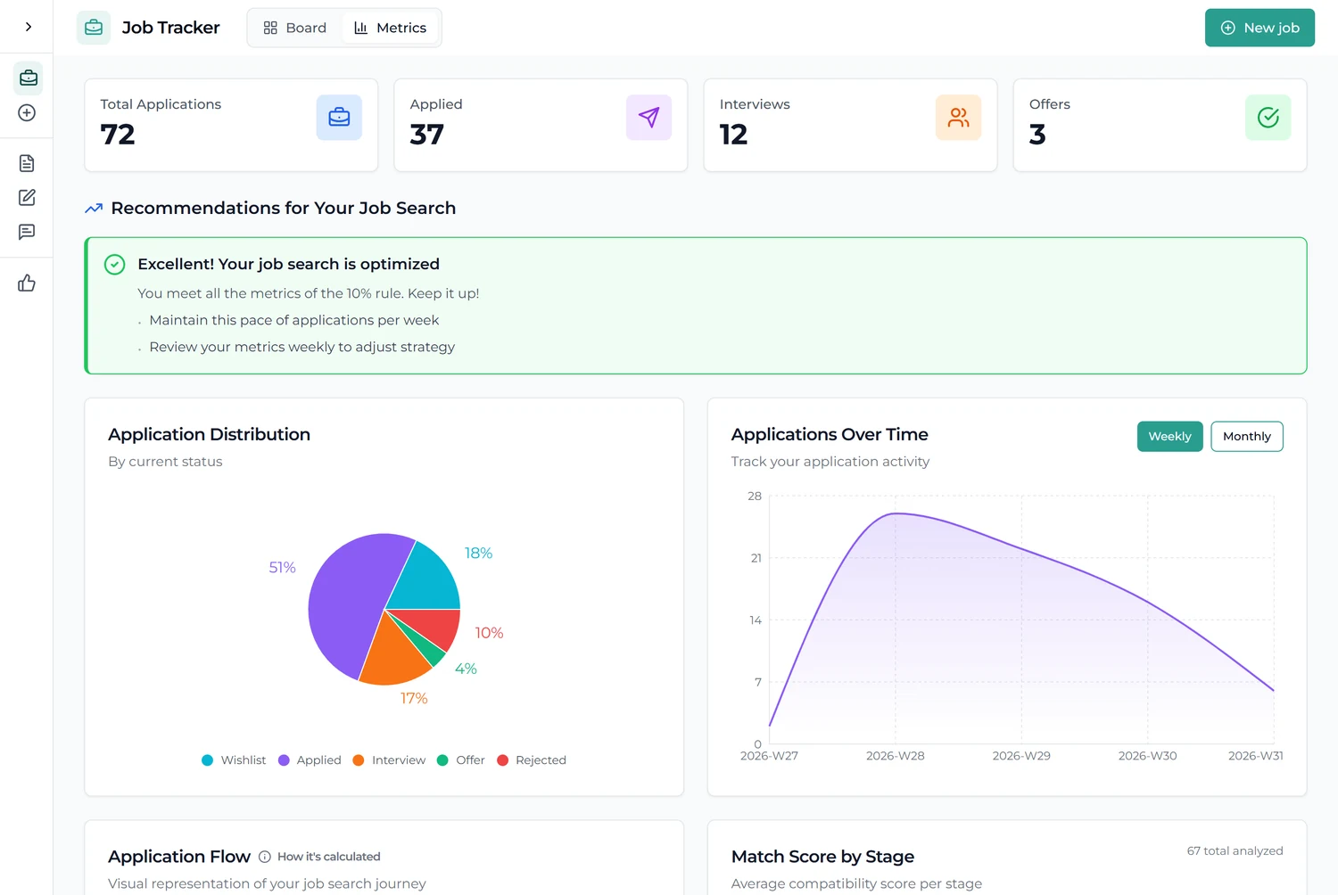Click the Job Tracker briefcase logo

coord(94,28)
